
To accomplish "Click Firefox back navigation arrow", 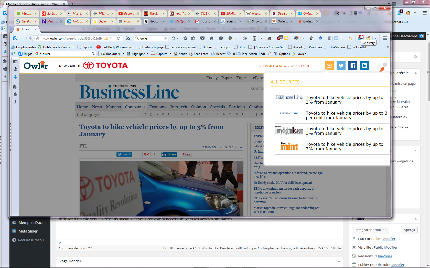I will tap(30, 38).
